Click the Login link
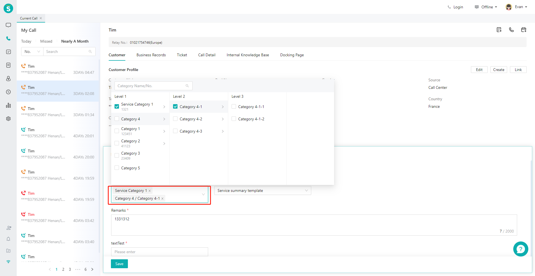The width and height of the screenshot is (535, 276). (x=455, y=7)
